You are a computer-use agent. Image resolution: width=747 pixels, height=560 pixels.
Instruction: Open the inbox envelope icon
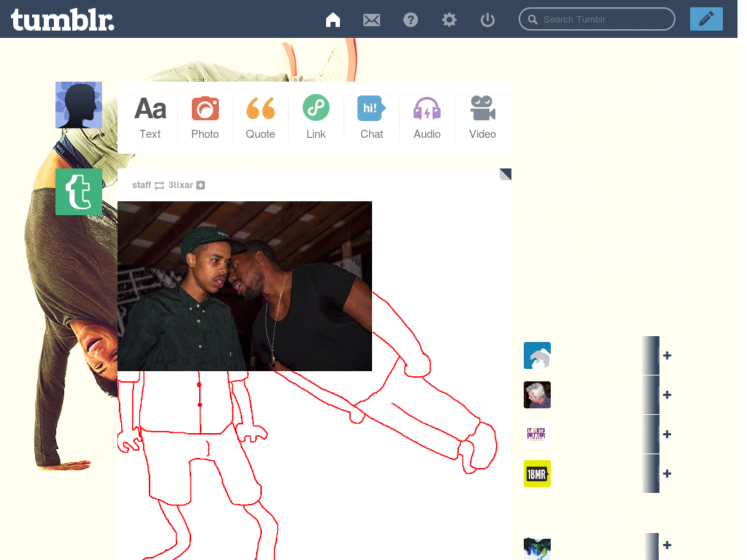pos(371,20)
